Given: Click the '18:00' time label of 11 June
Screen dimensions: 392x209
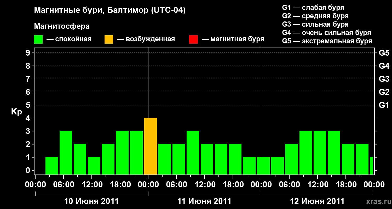Looking at the screenshot, I should [x=233, y=185].
